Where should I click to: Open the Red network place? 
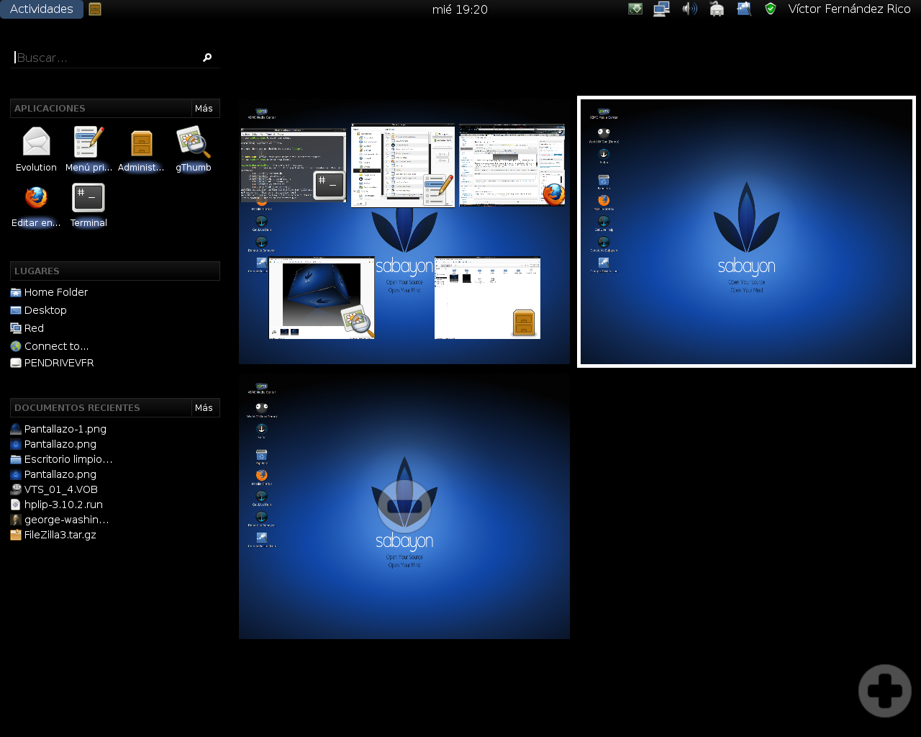tap(27, 328)
